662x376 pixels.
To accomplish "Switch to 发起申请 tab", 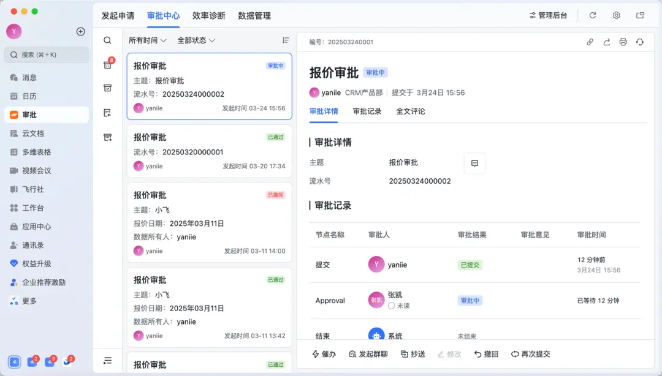I will (118, 15).
